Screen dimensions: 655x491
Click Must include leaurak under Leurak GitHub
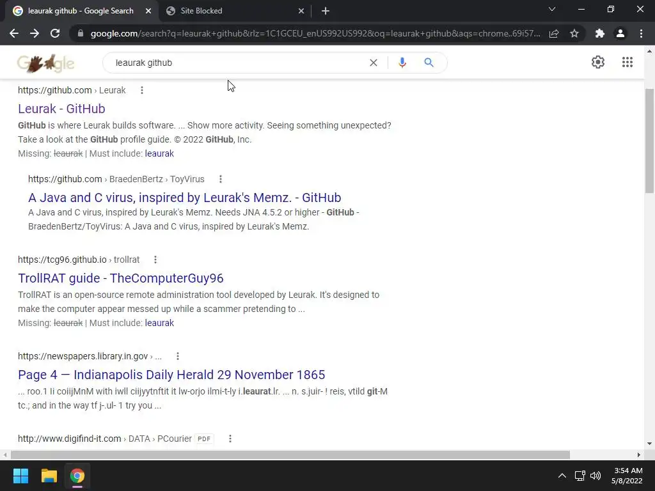159,153
